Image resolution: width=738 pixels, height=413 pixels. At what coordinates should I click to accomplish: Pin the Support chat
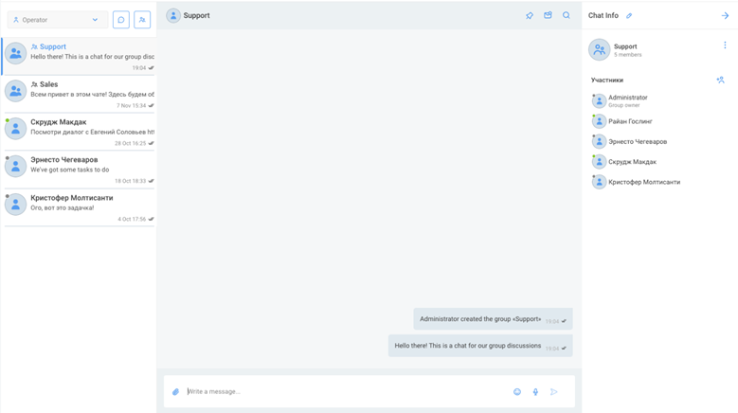click(x=530, y=15)
